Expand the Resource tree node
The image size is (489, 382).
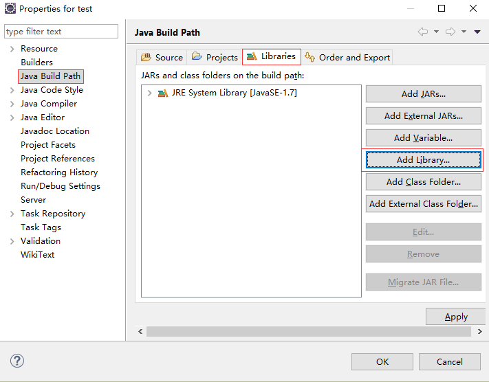pyautogui.click(x=12, y=49)
